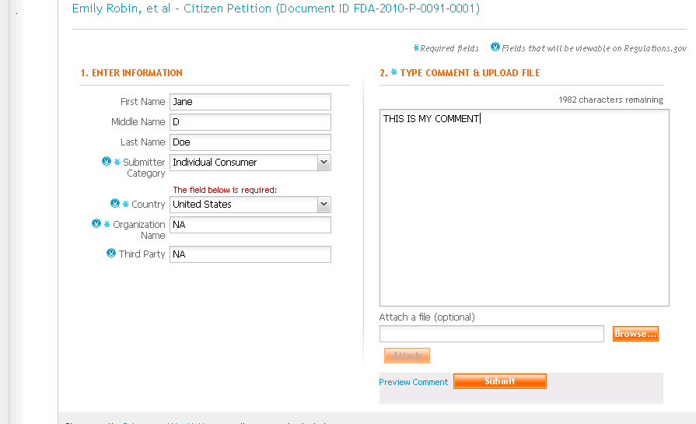Click the globe icon beside Submitter Category
The image size is (696, 424).
click(107, 162)
